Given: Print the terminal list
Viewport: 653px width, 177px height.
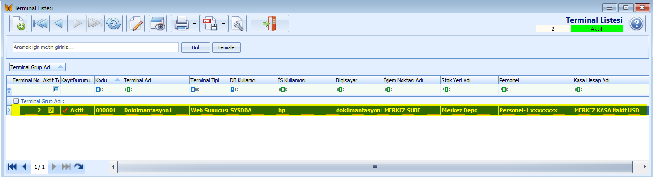Looking at the screenshot, I should (x=181, y=24).
